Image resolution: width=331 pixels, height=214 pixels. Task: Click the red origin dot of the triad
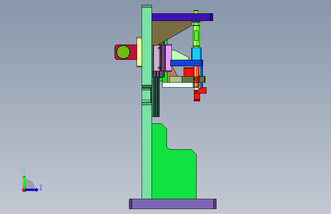[x=23, y=190]
